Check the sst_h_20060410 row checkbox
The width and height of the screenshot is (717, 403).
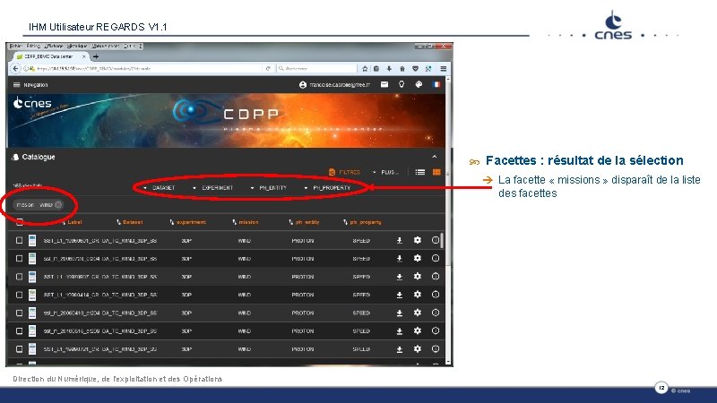click(19, 313)
